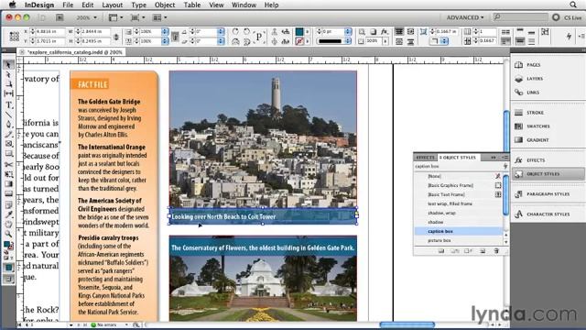Toggle constrain proportions for width and height
This screenshot has width=586, height=330.
point(116,37)
